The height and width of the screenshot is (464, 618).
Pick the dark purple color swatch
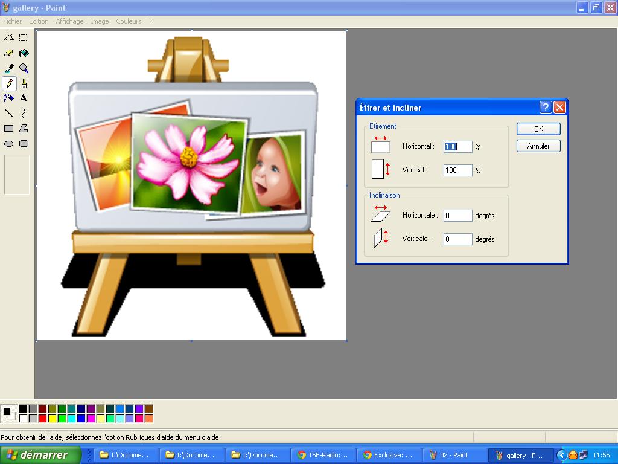click(x=91, y=409)
